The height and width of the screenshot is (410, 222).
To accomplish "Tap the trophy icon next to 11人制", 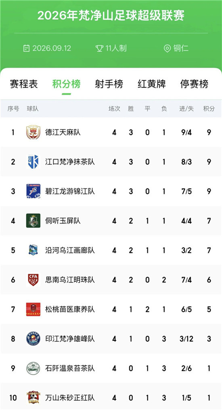I will pos(99,48).
